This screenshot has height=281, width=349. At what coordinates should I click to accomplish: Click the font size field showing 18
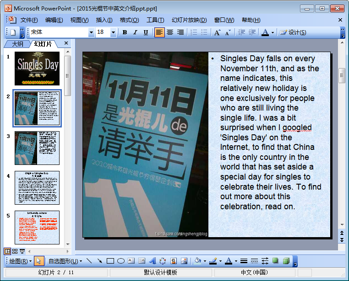[x=103, y=32]
